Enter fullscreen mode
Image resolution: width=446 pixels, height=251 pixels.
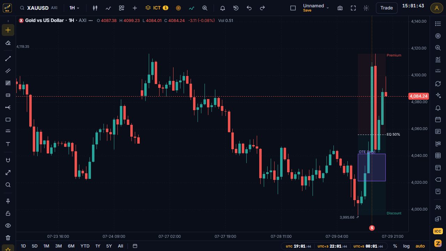[353, 8]
